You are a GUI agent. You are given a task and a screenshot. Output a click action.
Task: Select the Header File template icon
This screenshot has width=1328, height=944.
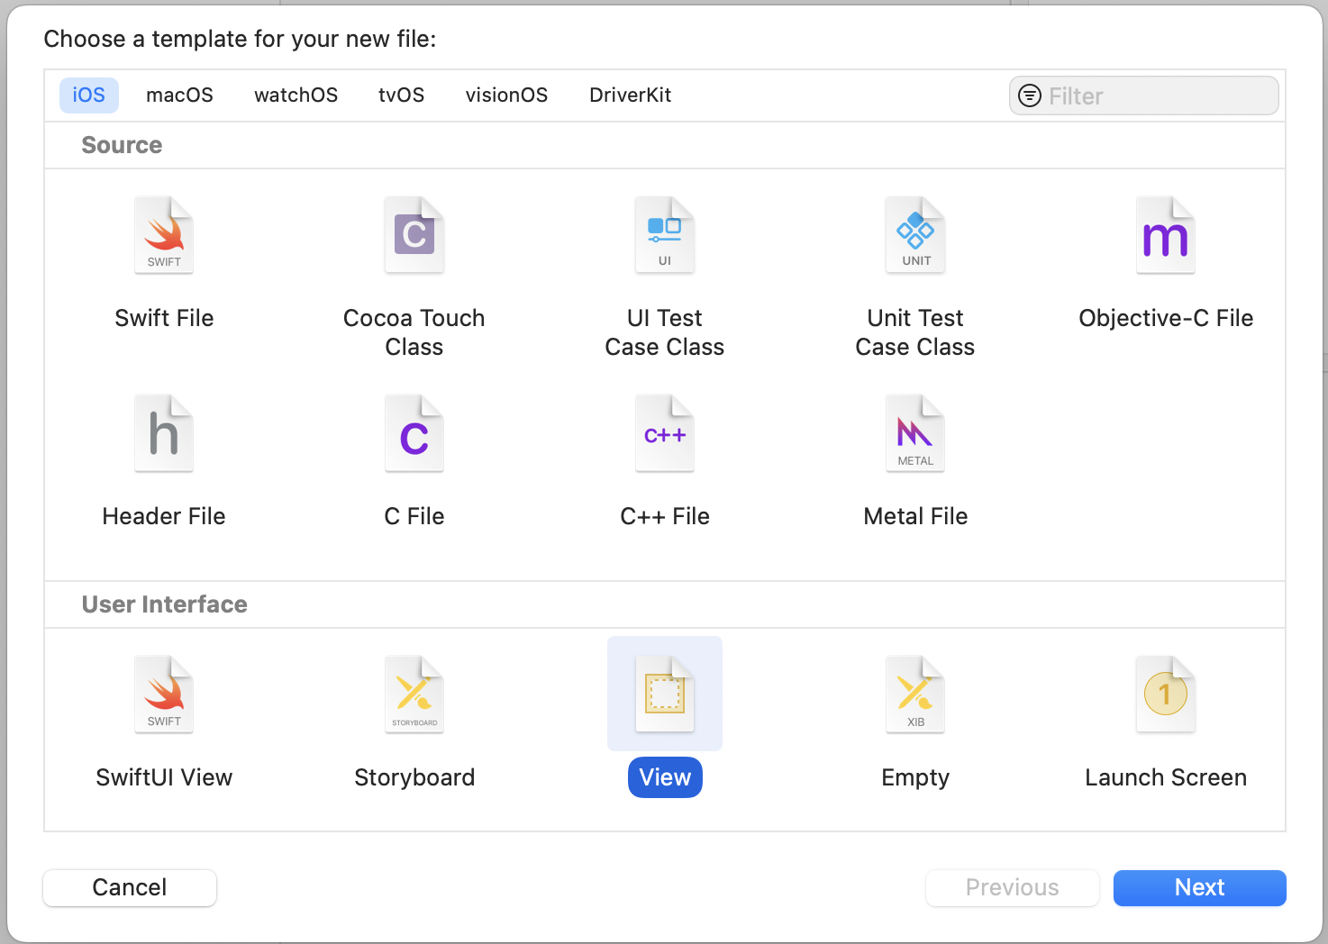click(164, 434)
